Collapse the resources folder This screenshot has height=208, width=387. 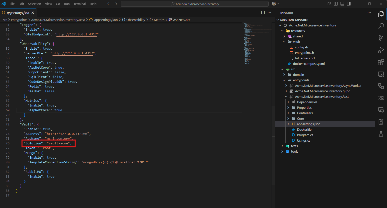tap(282, 31)
